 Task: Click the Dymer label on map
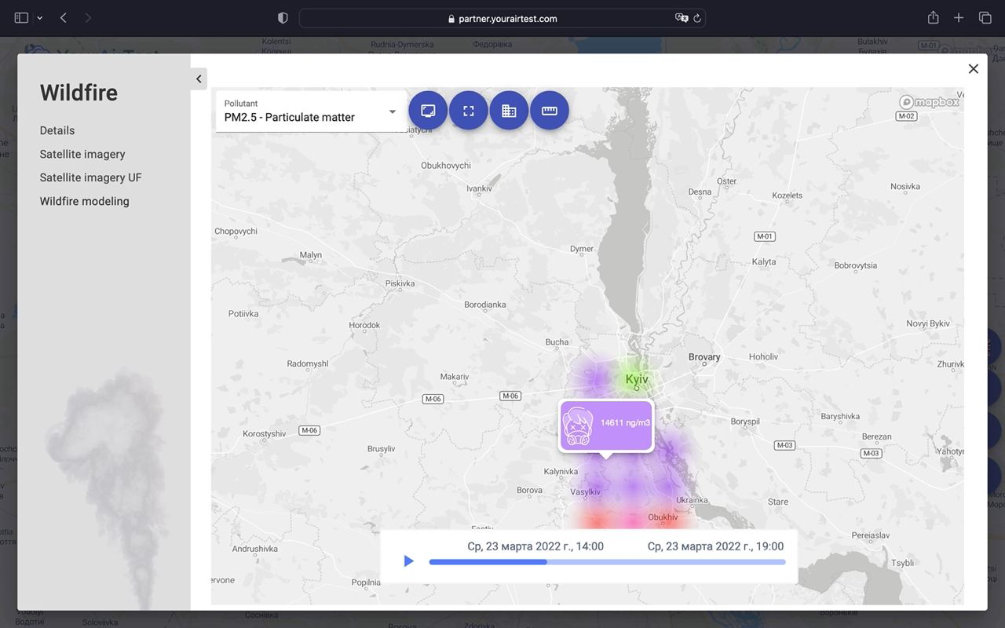582,249
